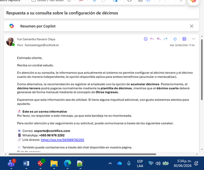Click the scroll down arrow of message pane
The height and width of the screenshot is (170, 204).
coord(202,150)
